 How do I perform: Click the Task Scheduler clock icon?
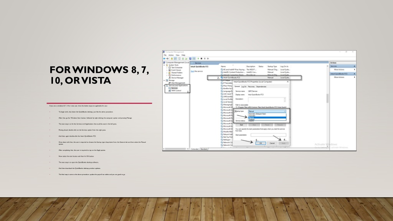click(170, 68)
